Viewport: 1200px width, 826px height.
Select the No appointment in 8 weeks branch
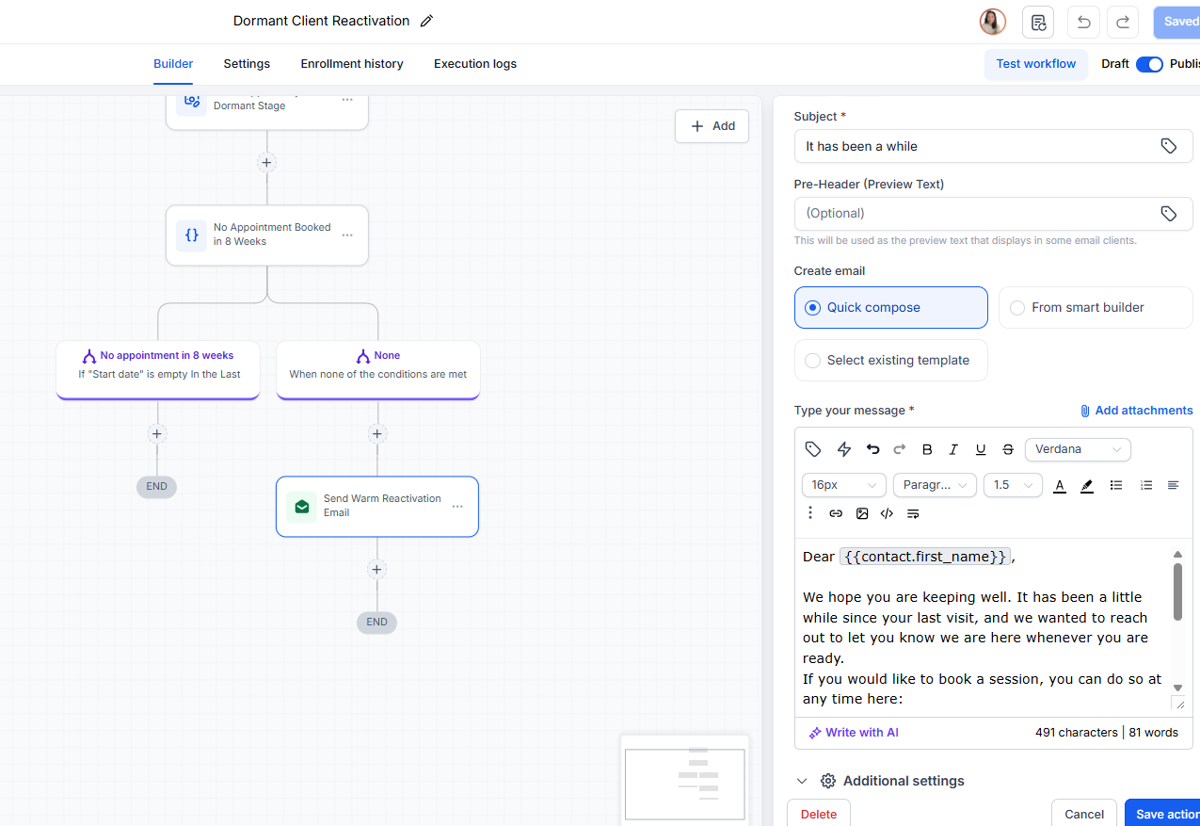158,370
